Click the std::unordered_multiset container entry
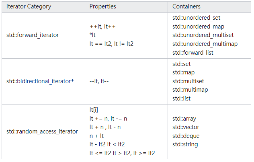This screenshot has width=254, height=162. point(203,35)
